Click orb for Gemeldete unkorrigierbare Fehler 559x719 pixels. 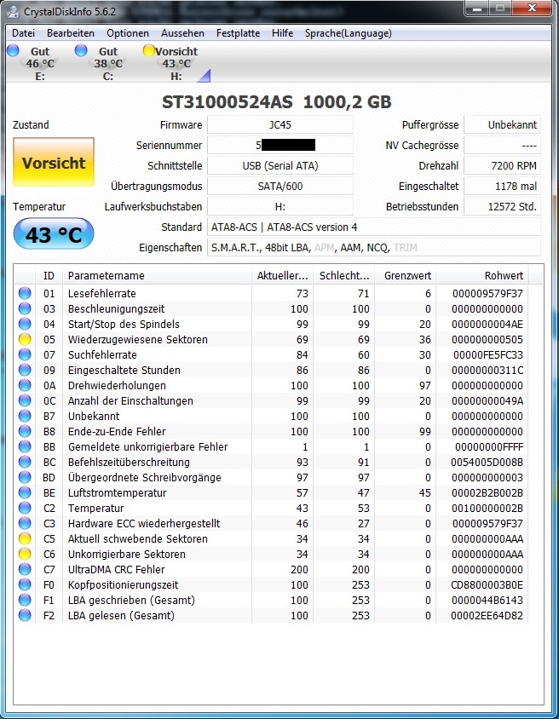click(x=25, y=446)
